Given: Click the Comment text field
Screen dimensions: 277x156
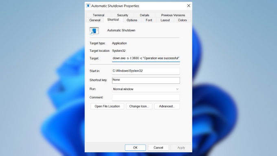Looking at the screenshot, I should [146, 98].
